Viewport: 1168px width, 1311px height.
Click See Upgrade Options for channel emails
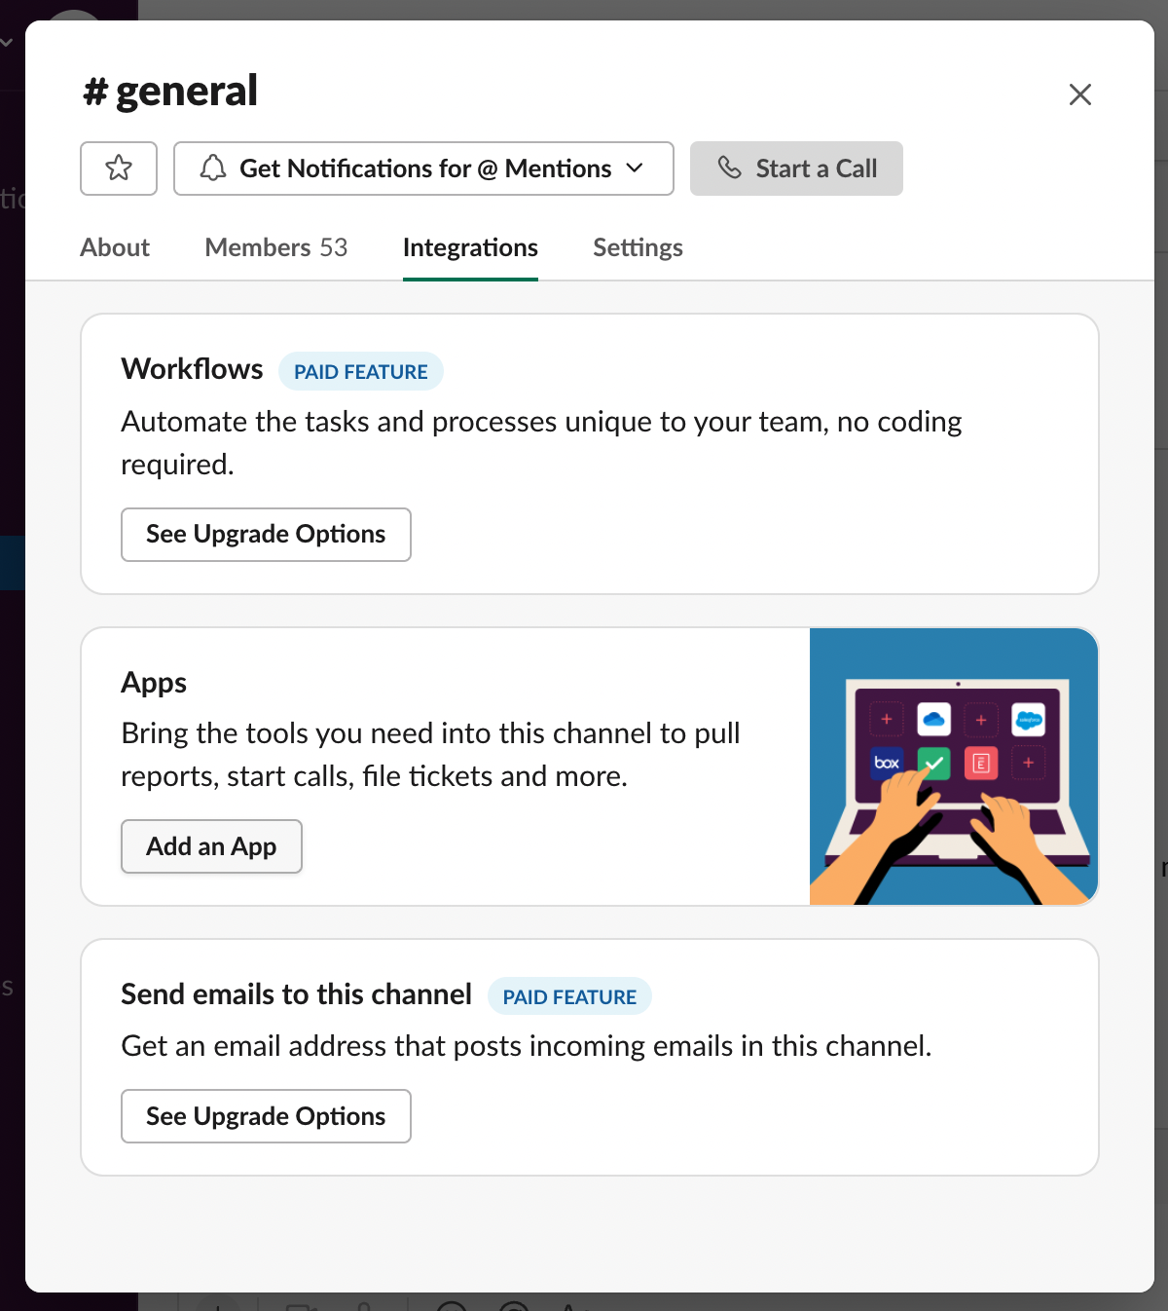266,1116
